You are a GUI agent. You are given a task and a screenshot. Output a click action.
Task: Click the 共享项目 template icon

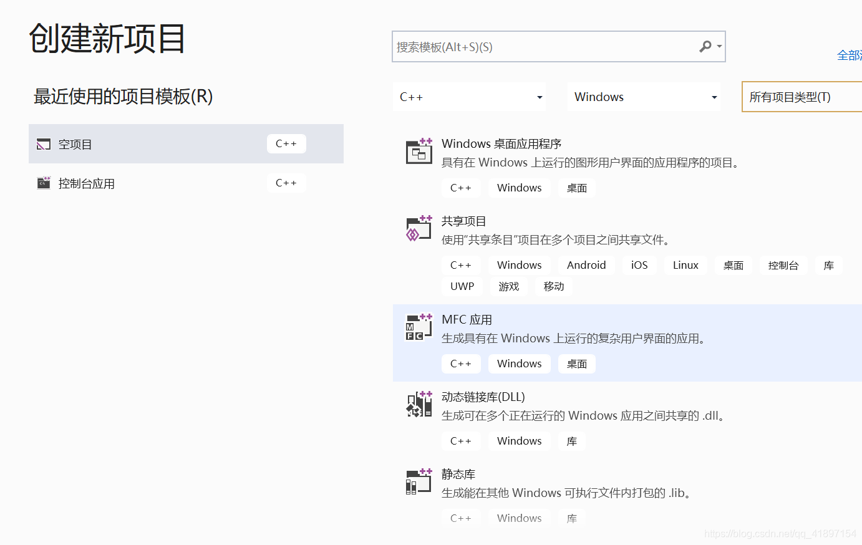419,228
